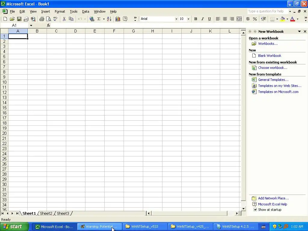
Task: Click the Cut scissors icon
Action: tap(64, 19)
